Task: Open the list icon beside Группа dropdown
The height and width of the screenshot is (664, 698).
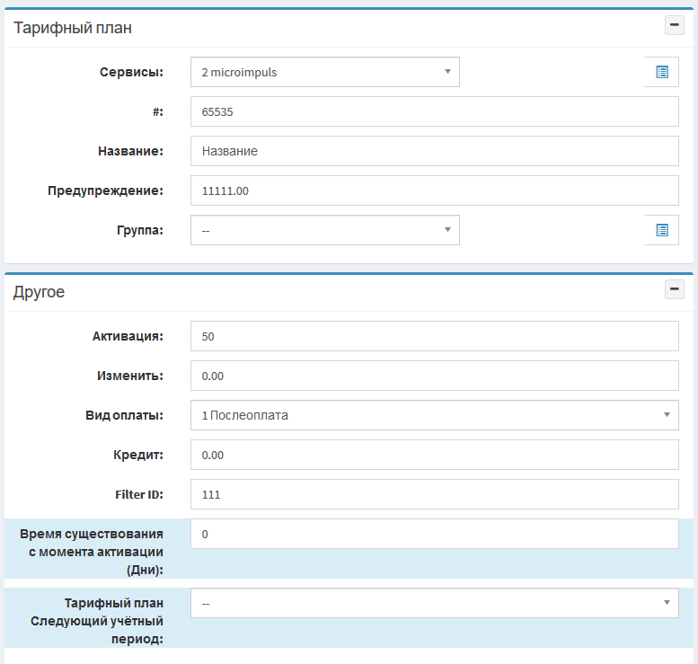Action: (661, 230)
